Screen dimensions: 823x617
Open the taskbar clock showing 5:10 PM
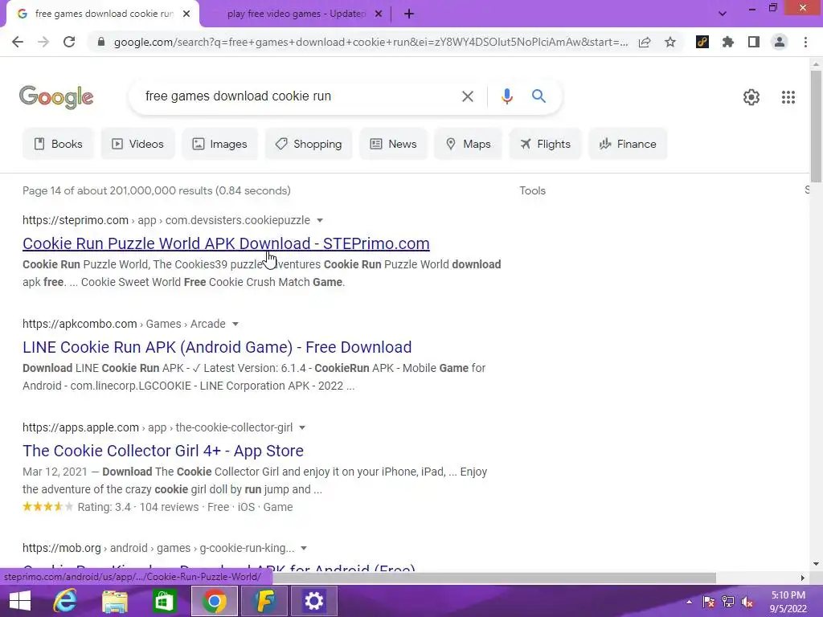[788, 602]
